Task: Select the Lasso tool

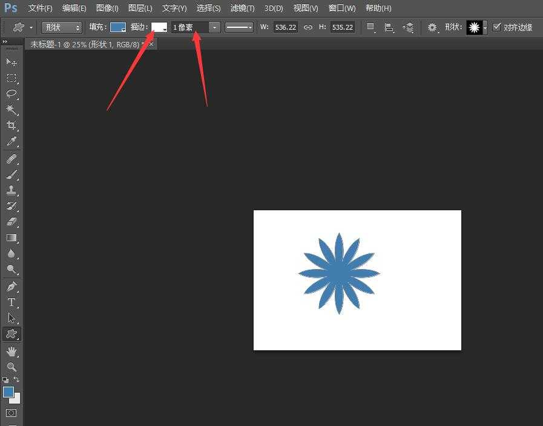Action: pyautogui.click(x=12, y=94)
